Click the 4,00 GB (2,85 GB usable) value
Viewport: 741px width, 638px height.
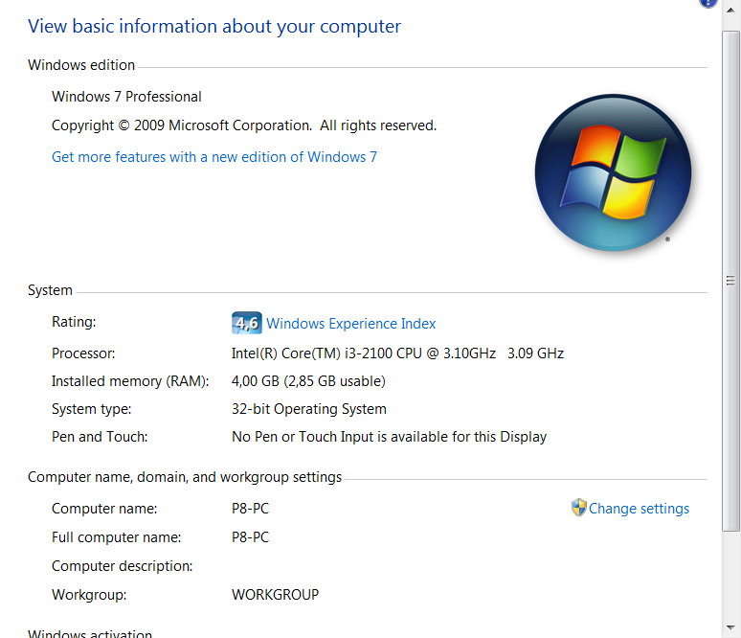(x=308, y=381)
